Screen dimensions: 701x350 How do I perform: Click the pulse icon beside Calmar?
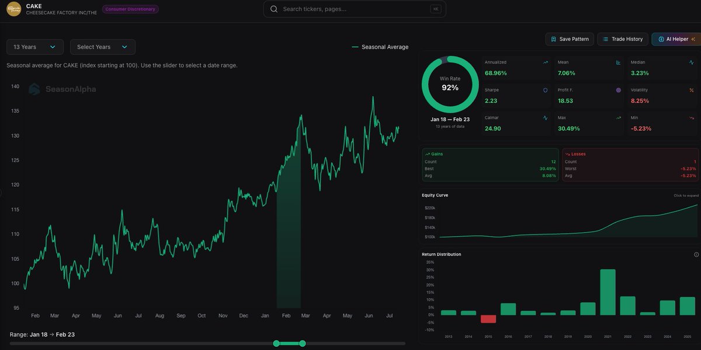click(545, 117)
